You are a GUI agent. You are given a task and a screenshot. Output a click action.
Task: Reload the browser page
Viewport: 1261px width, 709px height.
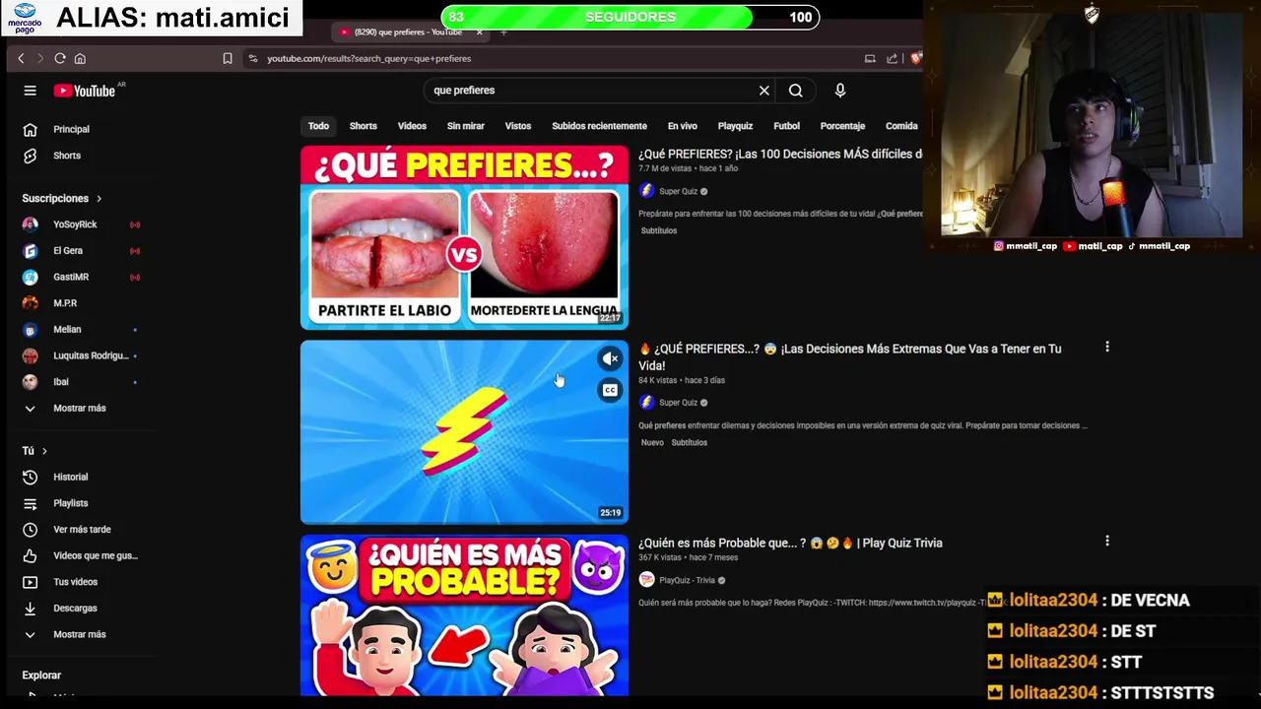60,59
